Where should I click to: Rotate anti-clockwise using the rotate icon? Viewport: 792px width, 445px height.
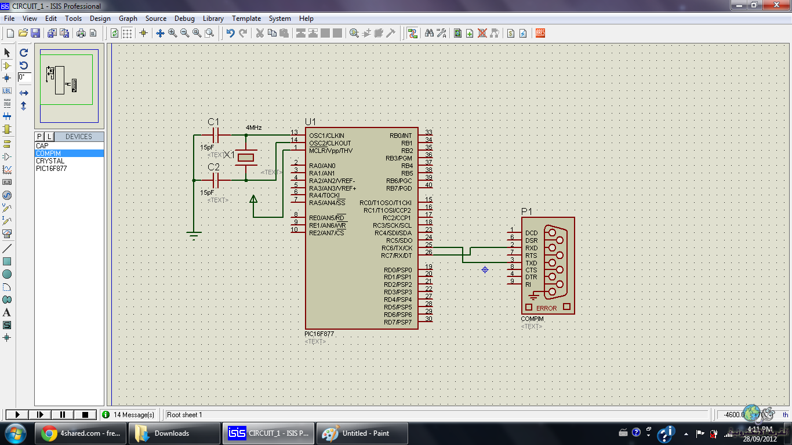(x=24, y=65)
